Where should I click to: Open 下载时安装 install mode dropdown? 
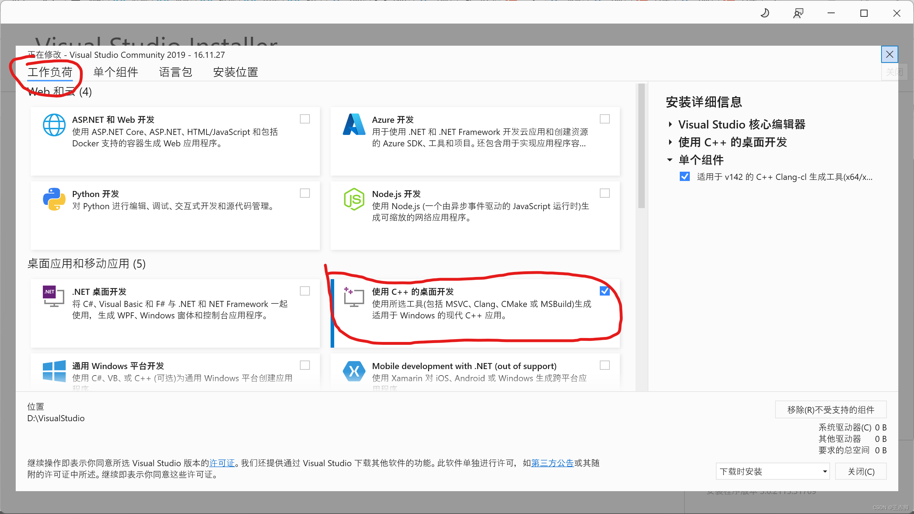[773, 472]
